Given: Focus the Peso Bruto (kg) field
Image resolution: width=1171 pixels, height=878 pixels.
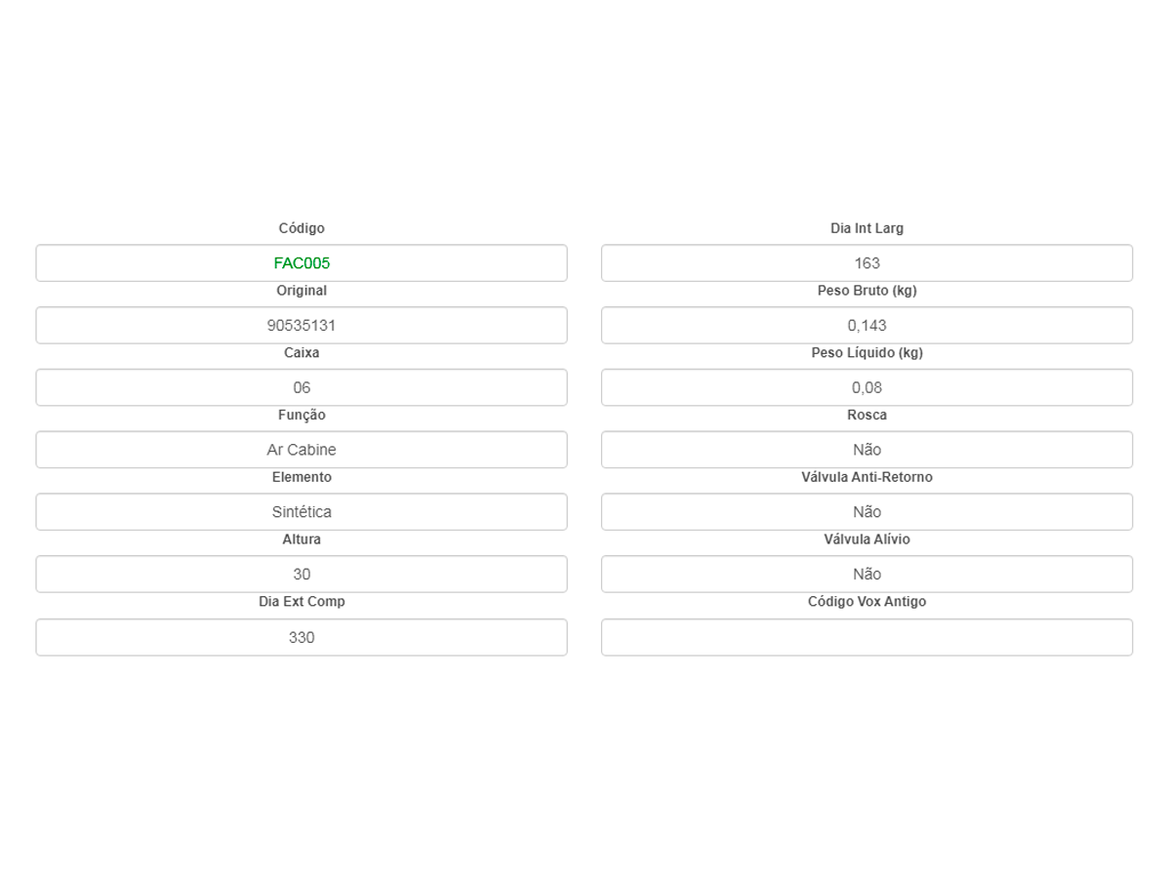Looking at the screenshot, I should pos(867,326).
